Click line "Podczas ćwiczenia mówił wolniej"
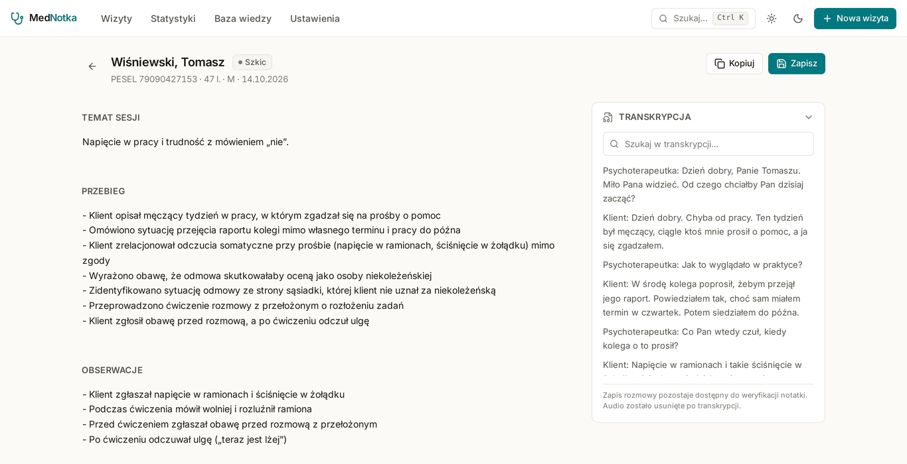Screen dimensions: 907x464 [x=197, y=409]
